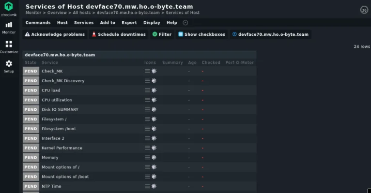Image resolution: width=371 pixels, height=193 pixels.
Task: Click reschedule icon for Memory service
Action: 154,157
